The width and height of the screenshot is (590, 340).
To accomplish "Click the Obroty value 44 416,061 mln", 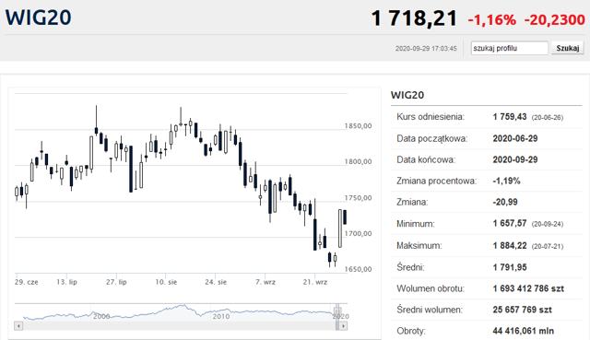I will tap(523, 331).
